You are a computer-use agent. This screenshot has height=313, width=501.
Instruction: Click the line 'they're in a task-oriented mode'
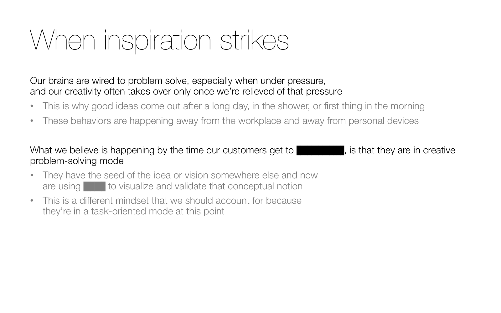pyautogui.click(x=133, y=211)
